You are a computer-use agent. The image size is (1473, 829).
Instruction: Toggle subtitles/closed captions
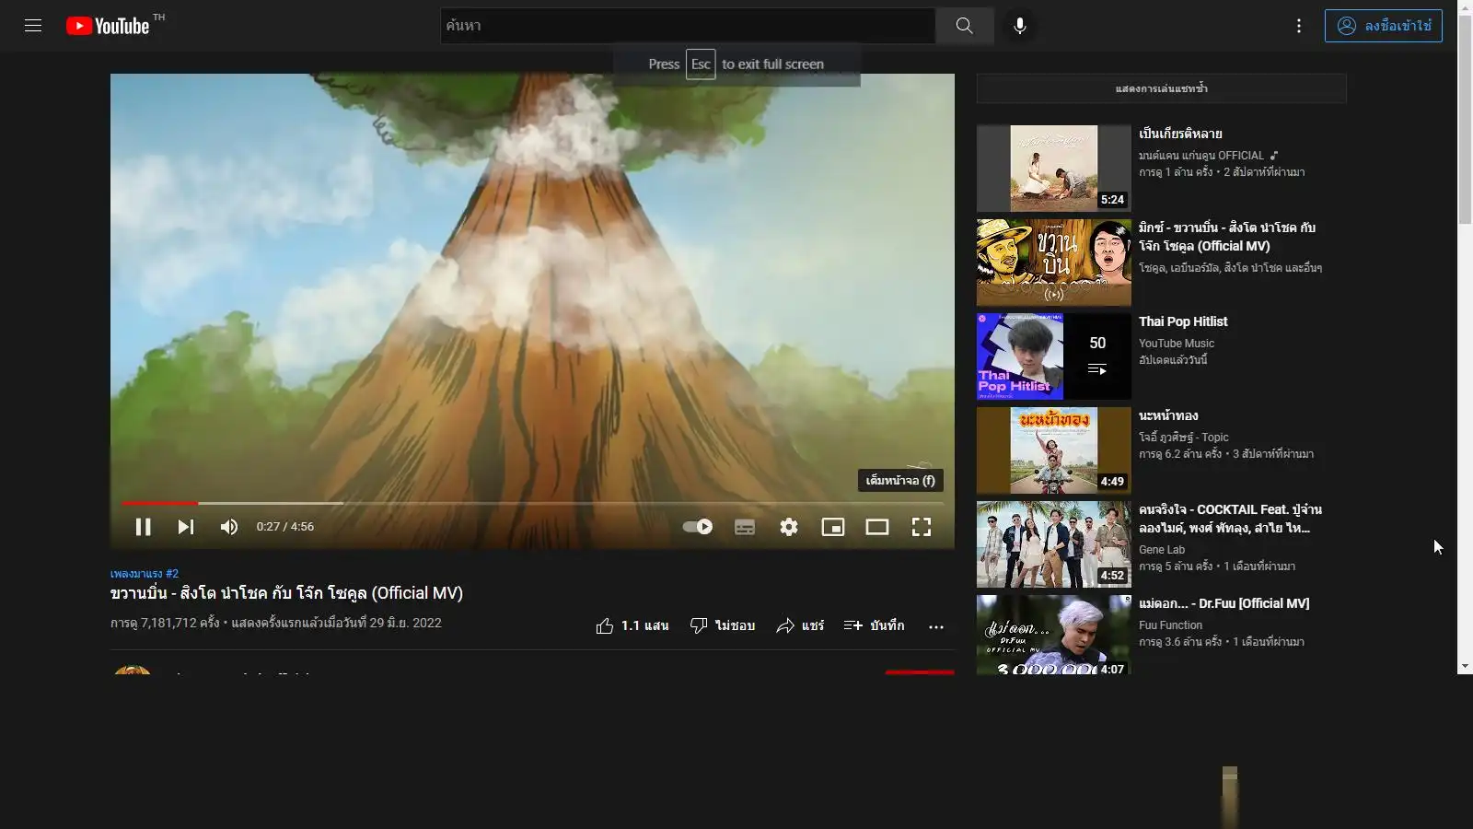(x=745, y=527)
